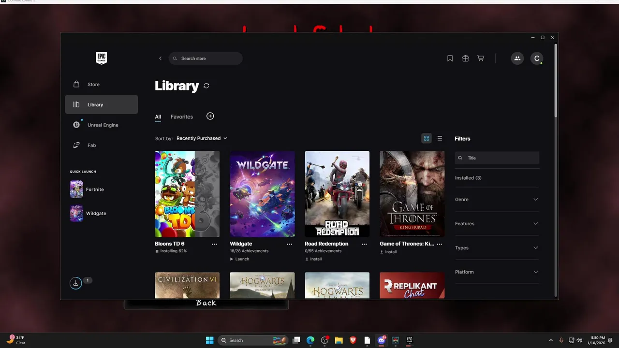The image size is (619, 348).
Task: Open Bloons TD 6 cover art
Action: (x=187, y=194)
